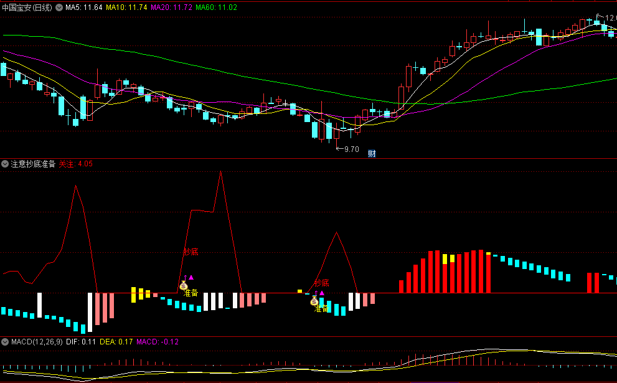
Task: Click the DEA: 0.17 value
Action: 116,342
